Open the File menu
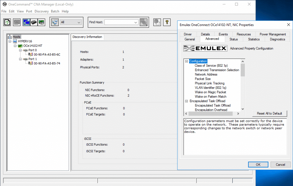This screenshot has width=293, height=186. click(4, 11)
